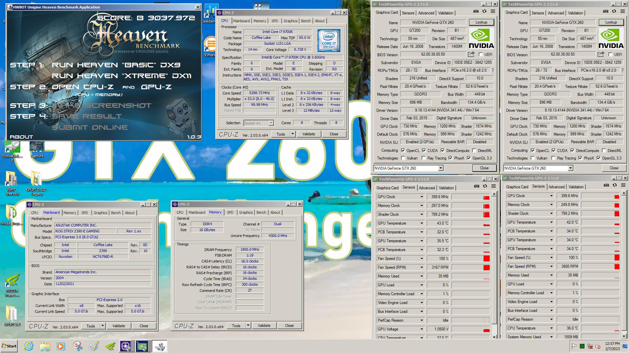This screenshot has width=629, height=353.
Task: Toggle Ray Tracing checkbox in right GPU-Z window
Action: pos(553,158)
